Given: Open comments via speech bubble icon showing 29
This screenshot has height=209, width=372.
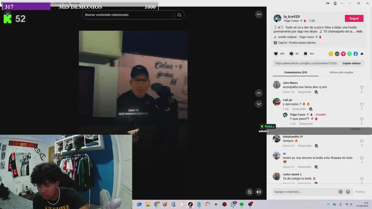Looking at the screenshot, I should tap(291, 54).
